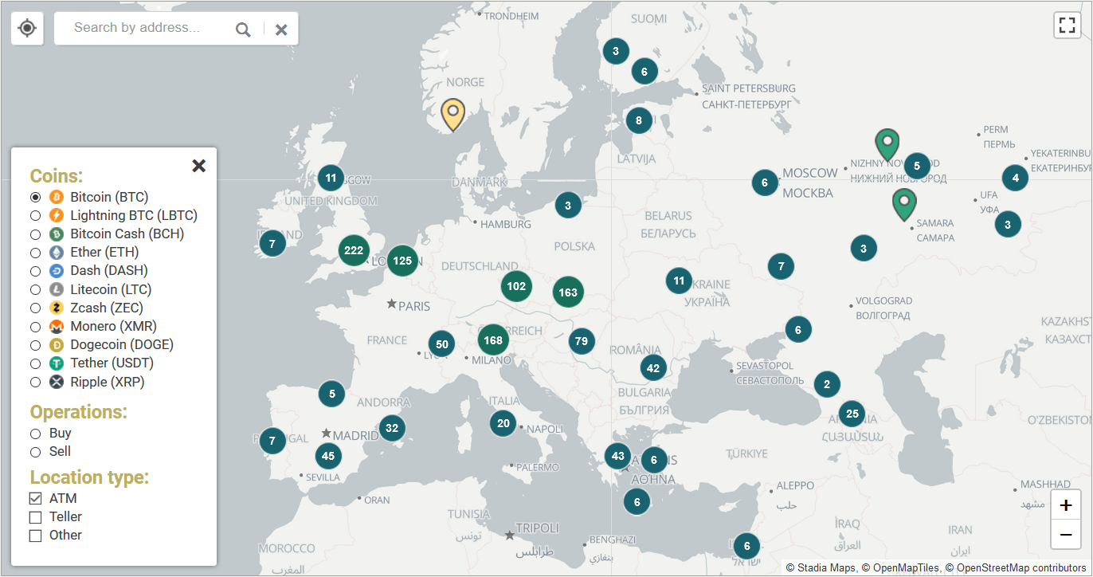
Task: Close the filter panel
Action: tap(199, 165)
